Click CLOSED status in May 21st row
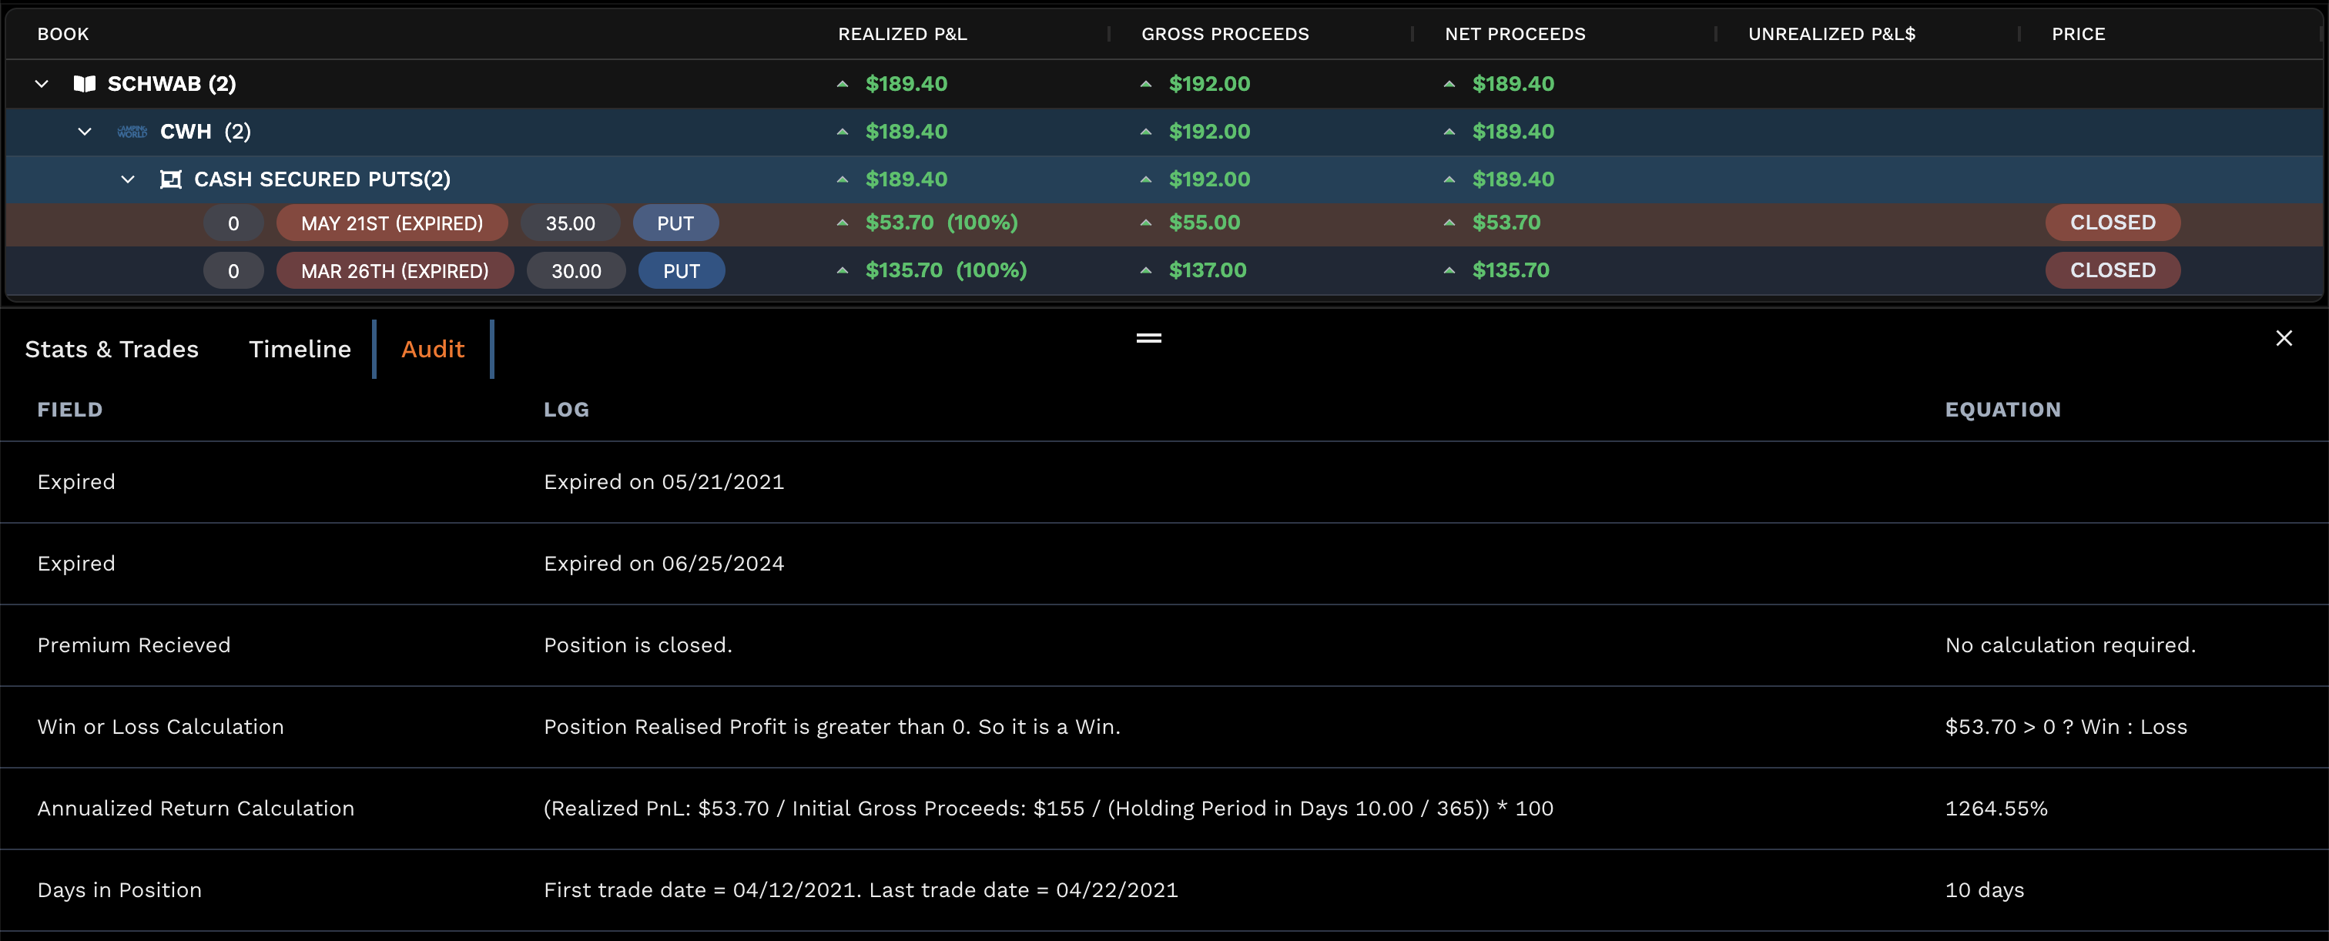 click(x=2112, y=223)
